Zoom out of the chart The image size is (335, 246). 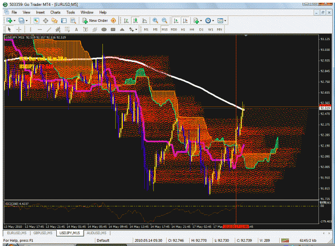pos(165,21)
